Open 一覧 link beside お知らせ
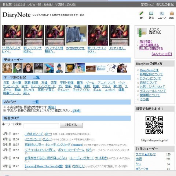176x176 pixels. coord(36,102)
